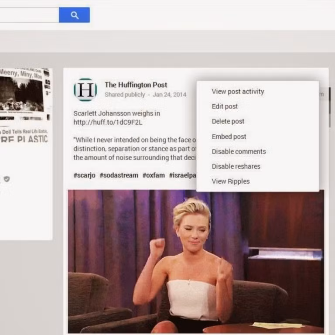Disable reshares via the post menu
This screenshot has width=335, height=335.
(236, 166)
